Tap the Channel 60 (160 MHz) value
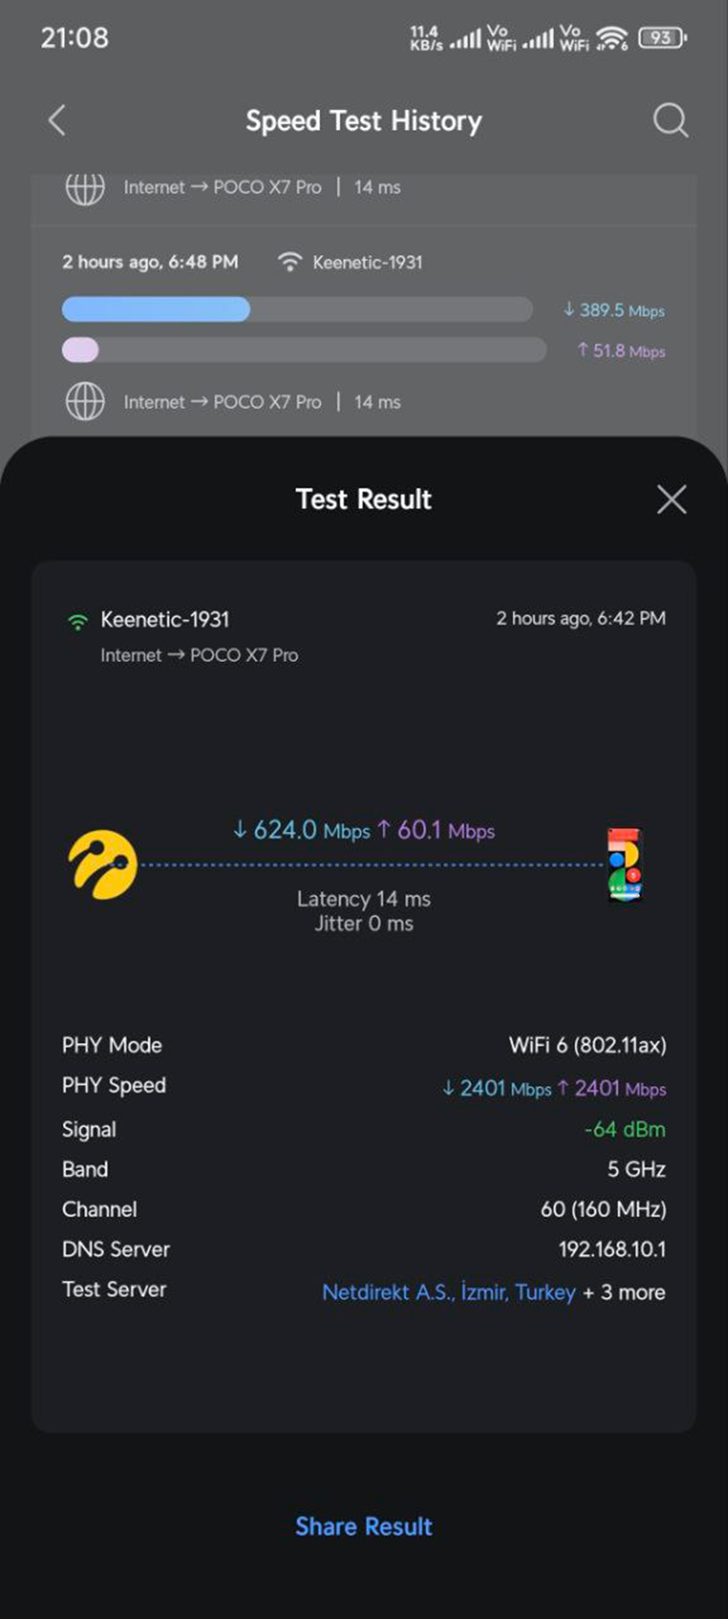 point(603,1209)
